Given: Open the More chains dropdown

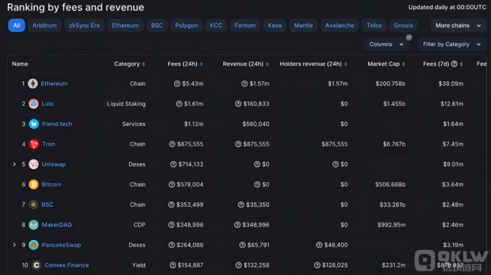Looking at the screenshot, I should coord(458,26).
